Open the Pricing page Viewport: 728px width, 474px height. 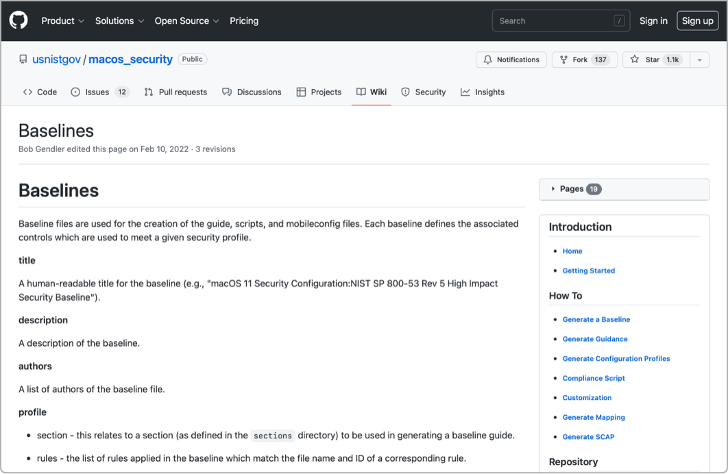(244, 21)
